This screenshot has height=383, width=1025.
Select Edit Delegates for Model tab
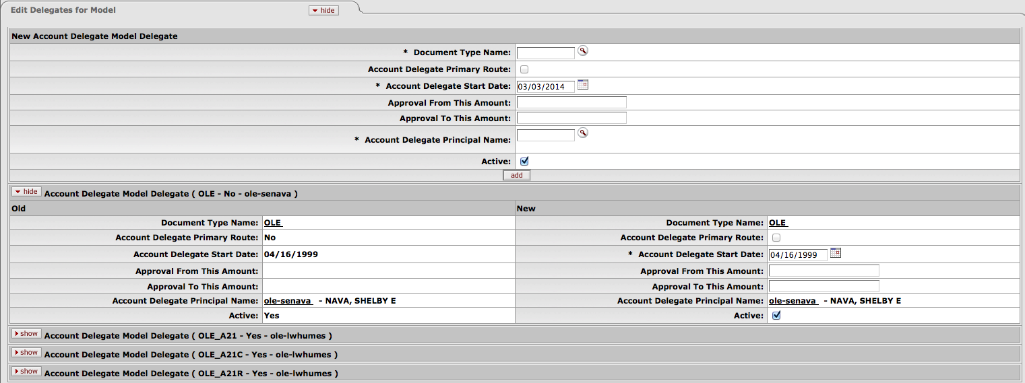(x=63, y=10)
